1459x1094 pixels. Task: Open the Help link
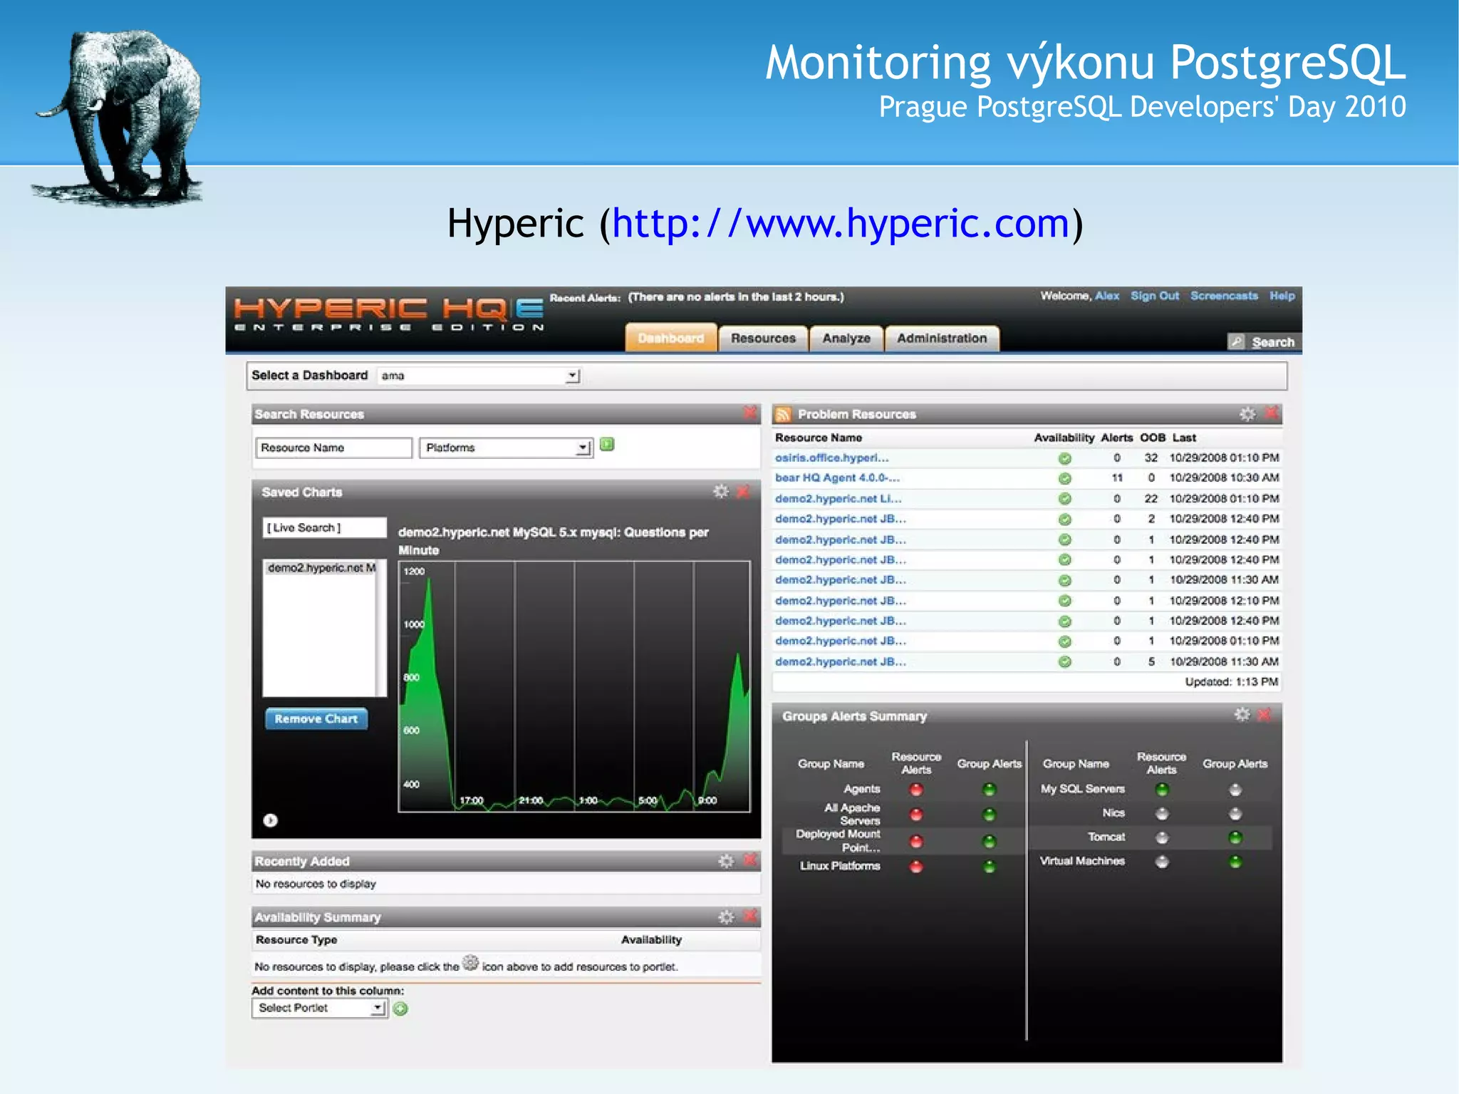pos(1282,296)
